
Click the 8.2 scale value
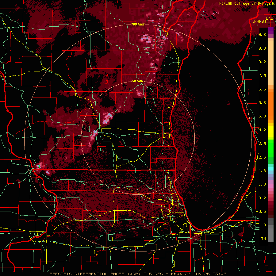pyautogui.click(x=262, y=62)
